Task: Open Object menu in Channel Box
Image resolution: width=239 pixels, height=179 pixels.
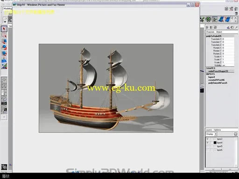Action: click(219, 32)
